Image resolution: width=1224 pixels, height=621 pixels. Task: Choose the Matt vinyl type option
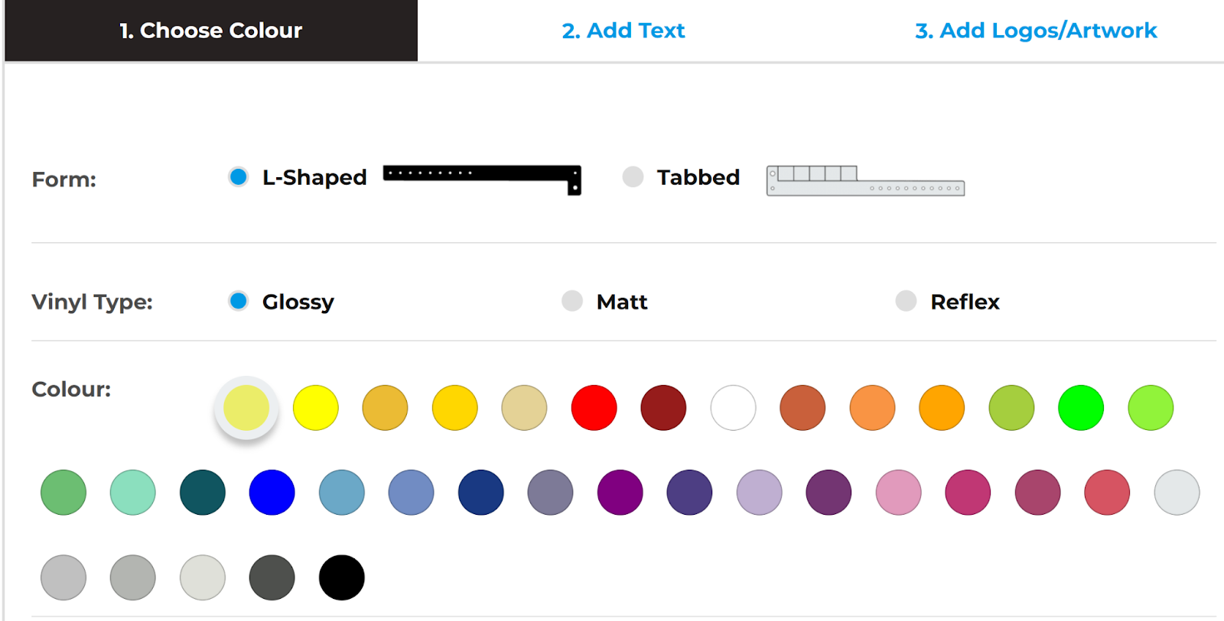point(572,301)
